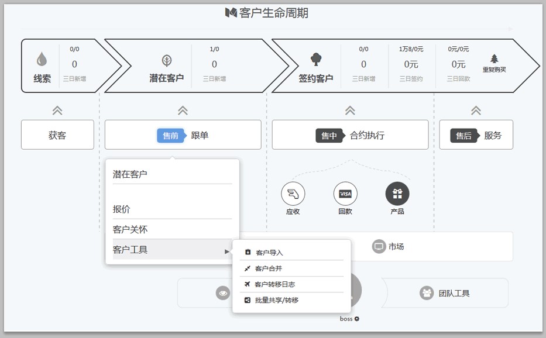Open the 产品 gift box icon

click(x=397, y=194)
